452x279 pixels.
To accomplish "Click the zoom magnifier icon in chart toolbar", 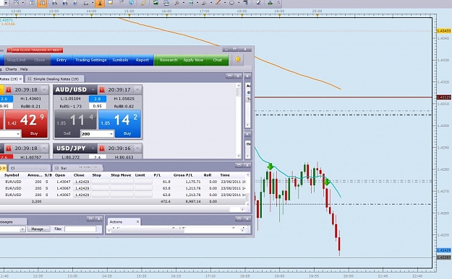I will 86,3.
